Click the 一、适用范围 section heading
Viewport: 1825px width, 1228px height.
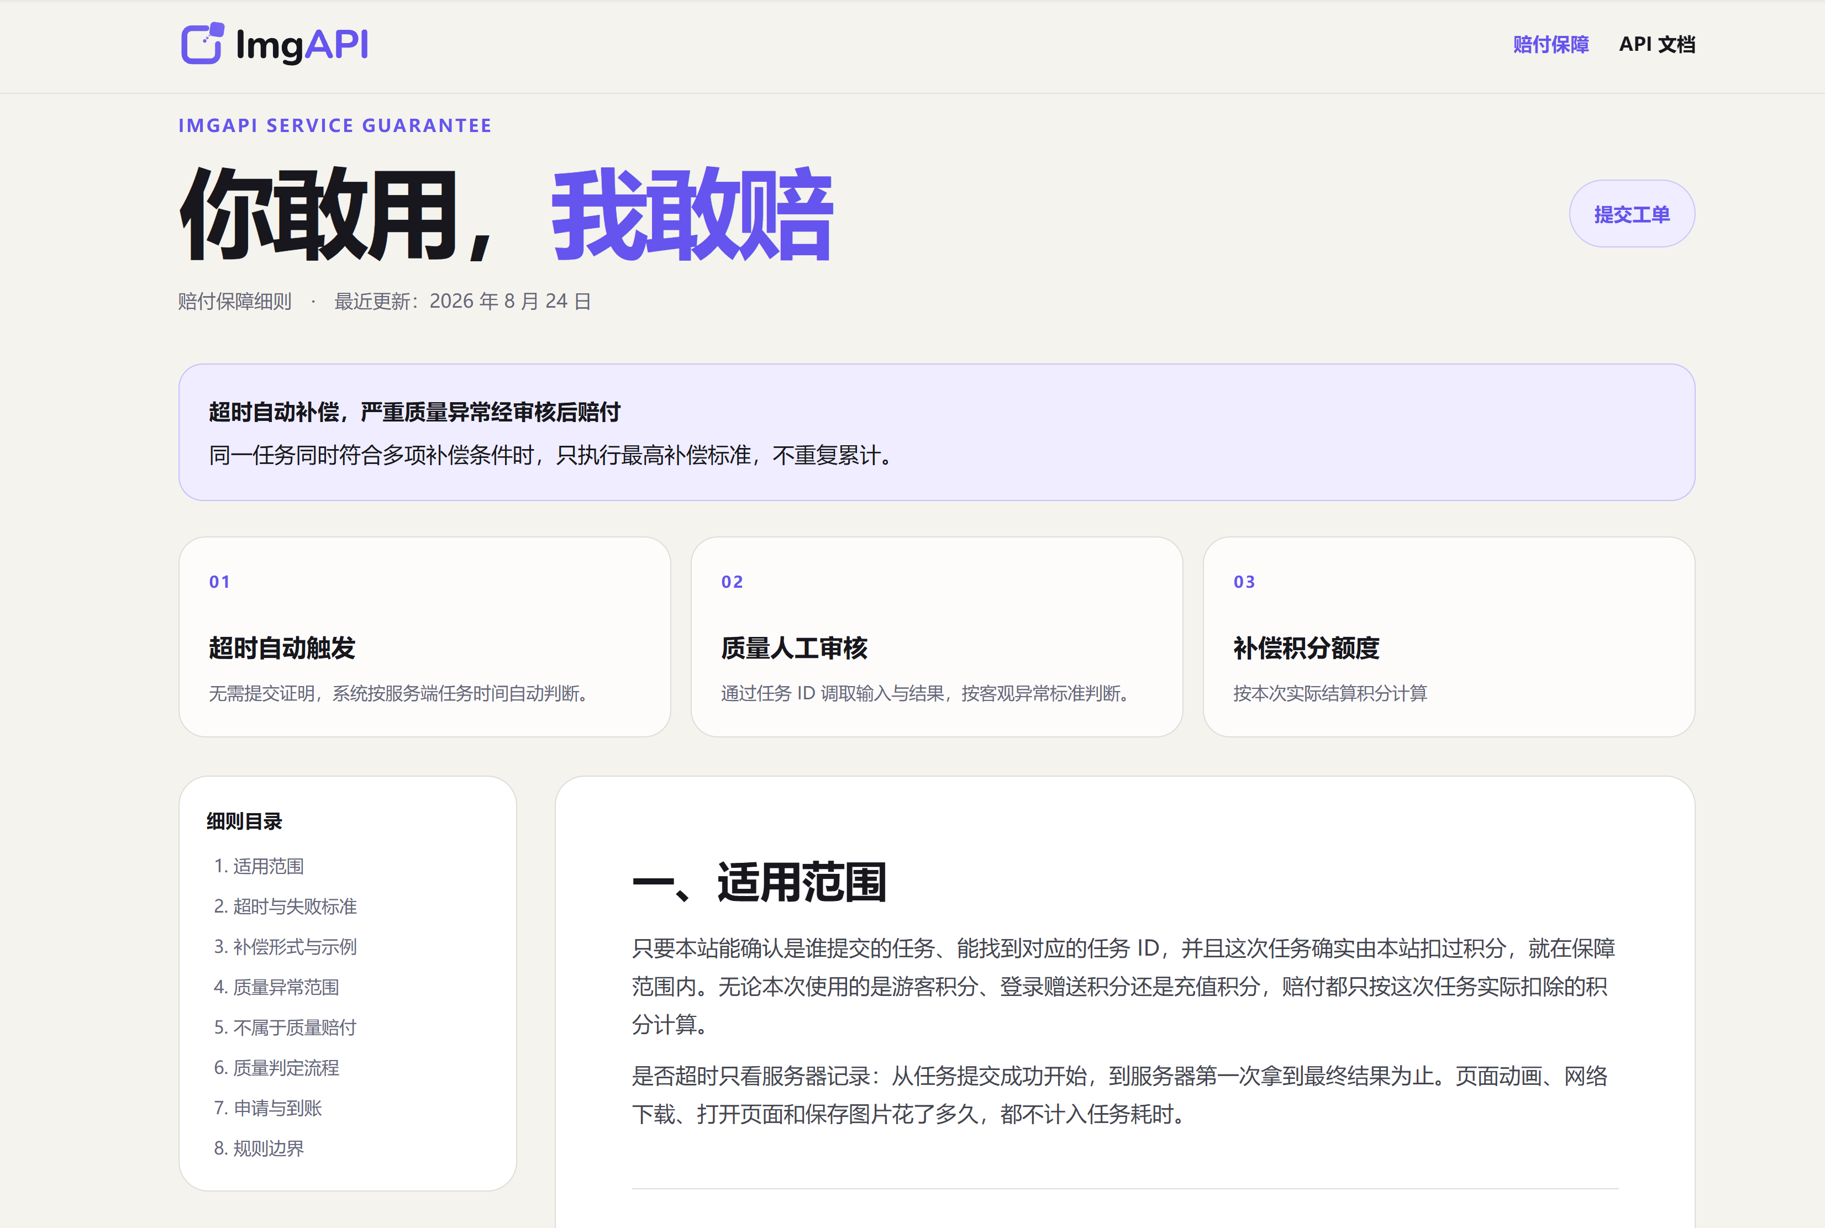click(x=759, y=883)
